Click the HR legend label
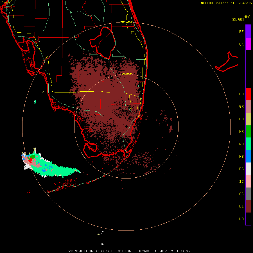This screenshot has width=253, height=253. tap(241, 132)
